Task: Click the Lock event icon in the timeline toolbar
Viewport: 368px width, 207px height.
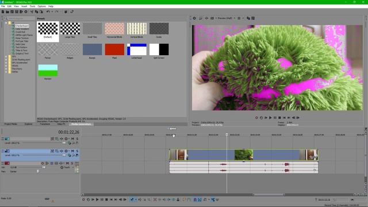Action: pos(178,200)
